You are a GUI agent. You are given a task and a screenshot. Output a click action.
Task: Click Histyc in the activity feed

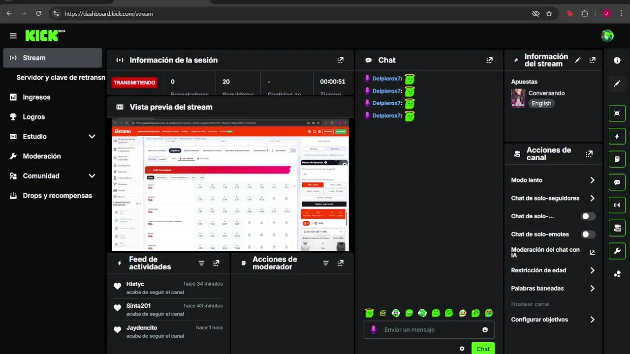pos(135,284)
